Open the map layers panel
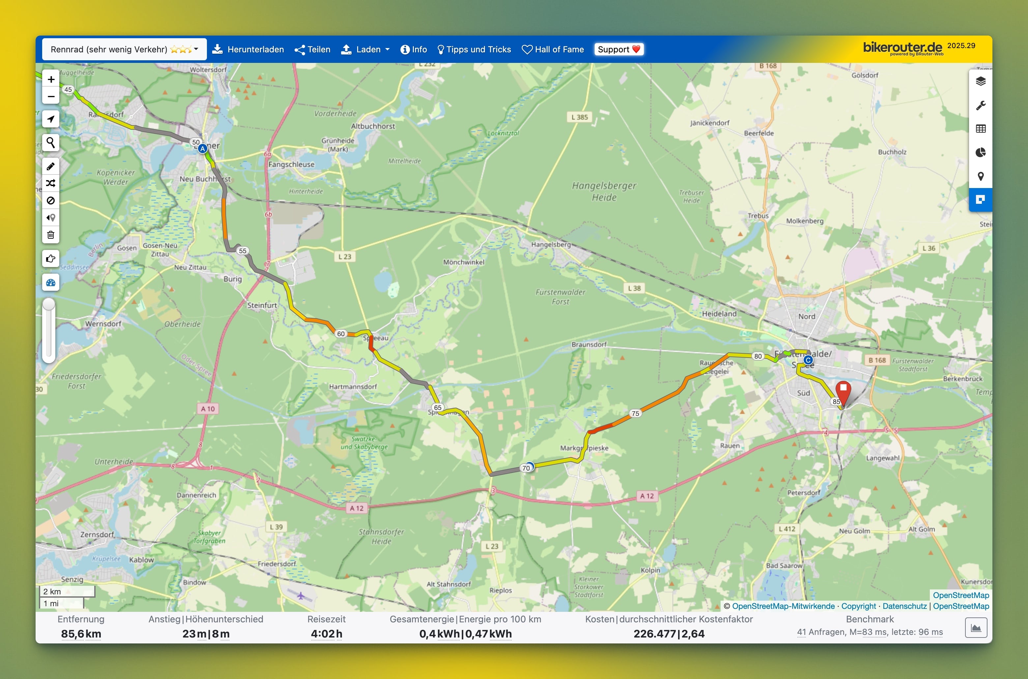Viewport: 1028px width, 679px height. (x=980, y=81)
